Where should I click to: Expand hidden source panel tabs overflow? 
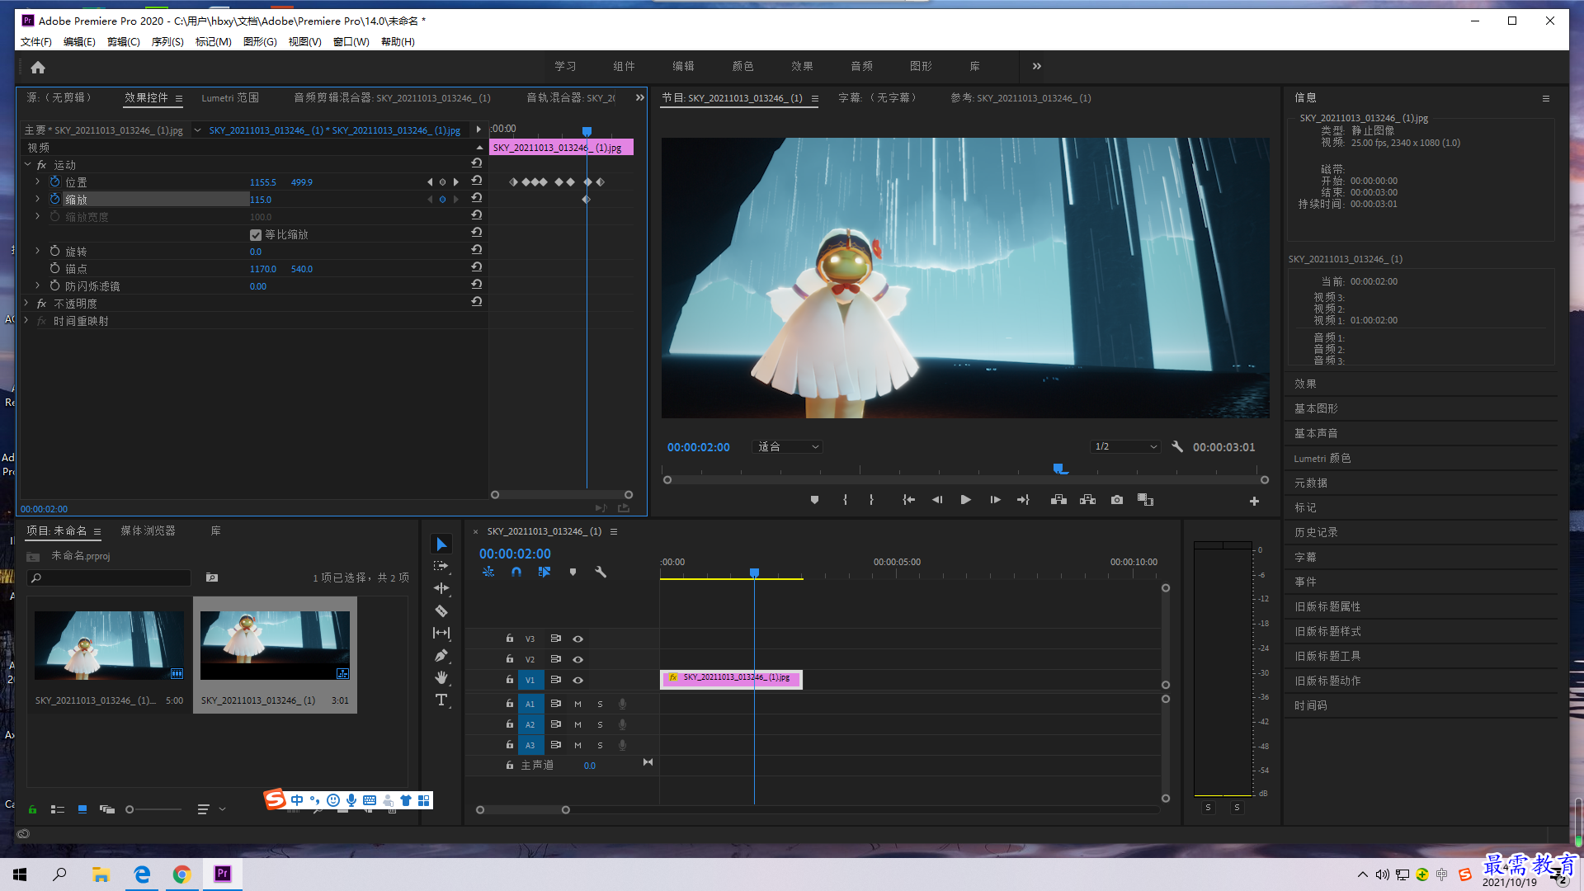point(639,97)
